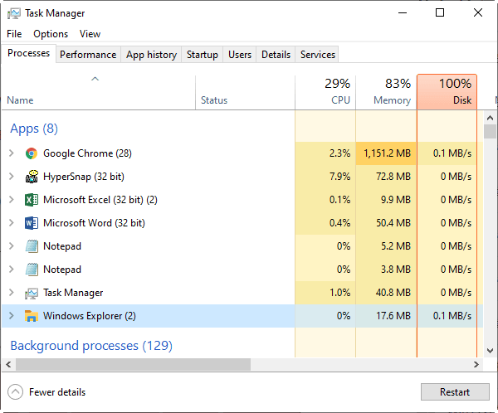Expand Microsoft Excel (32 bit) (2) group

click(x=12, y=200)
